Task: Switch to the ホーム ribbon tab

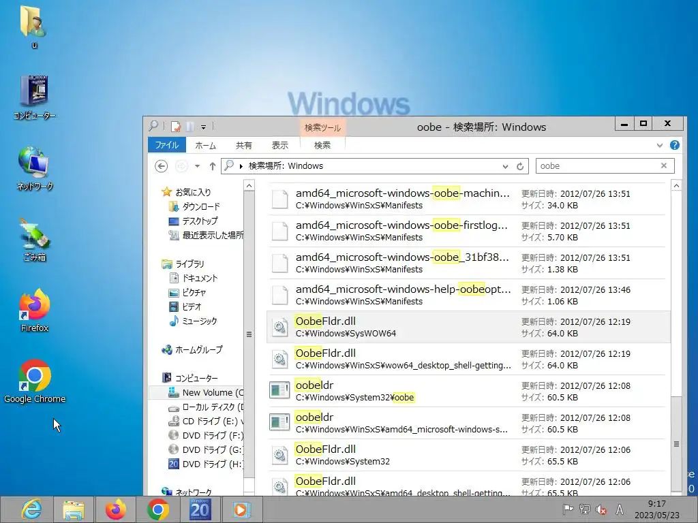Action: pos(206,146)
